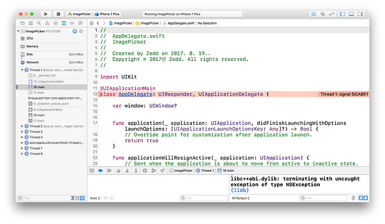385x224 pixels.
Task: Open the Report navigator icon
Action: point(80,23)
